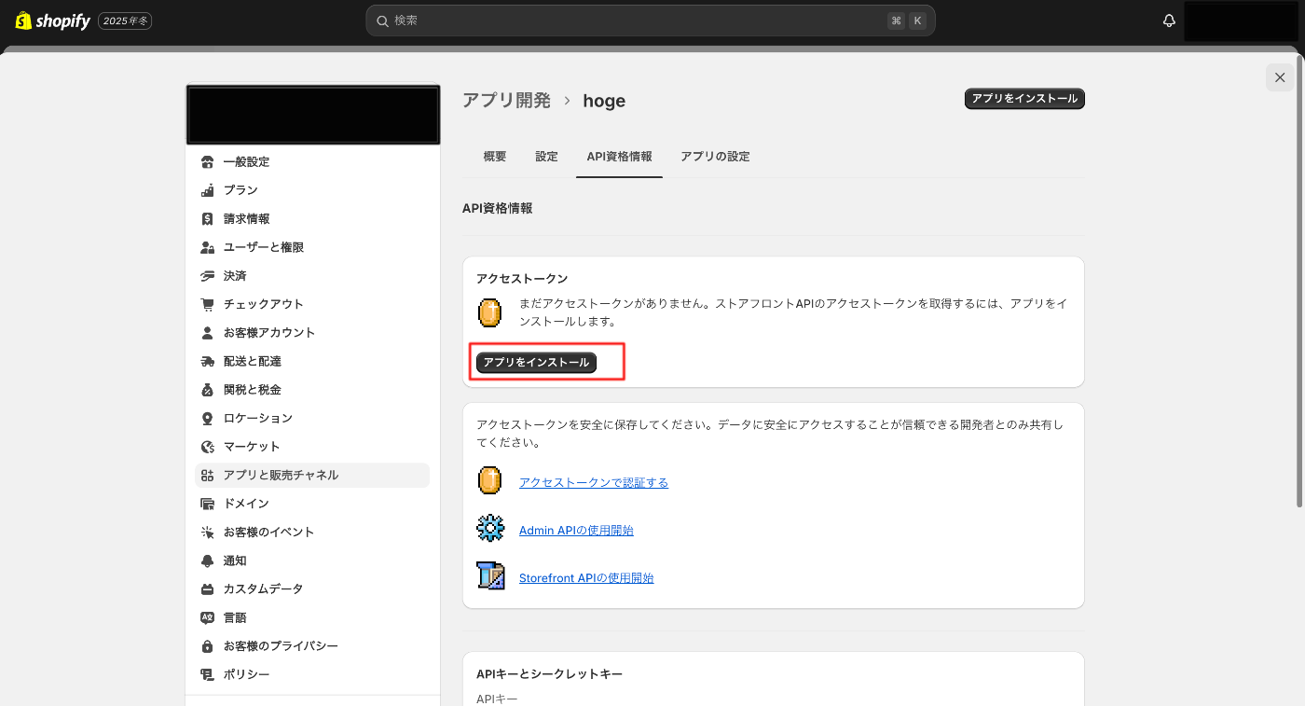Click the マーケット globe icon
This screenshot has height=706, width=1305.
(x=208, y=447)
